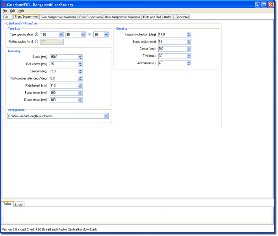This screenshot has width=278, height=236.
Task: Click the carFactory title bar app icon
Action: pyautogui.click(x=4, y=4)
